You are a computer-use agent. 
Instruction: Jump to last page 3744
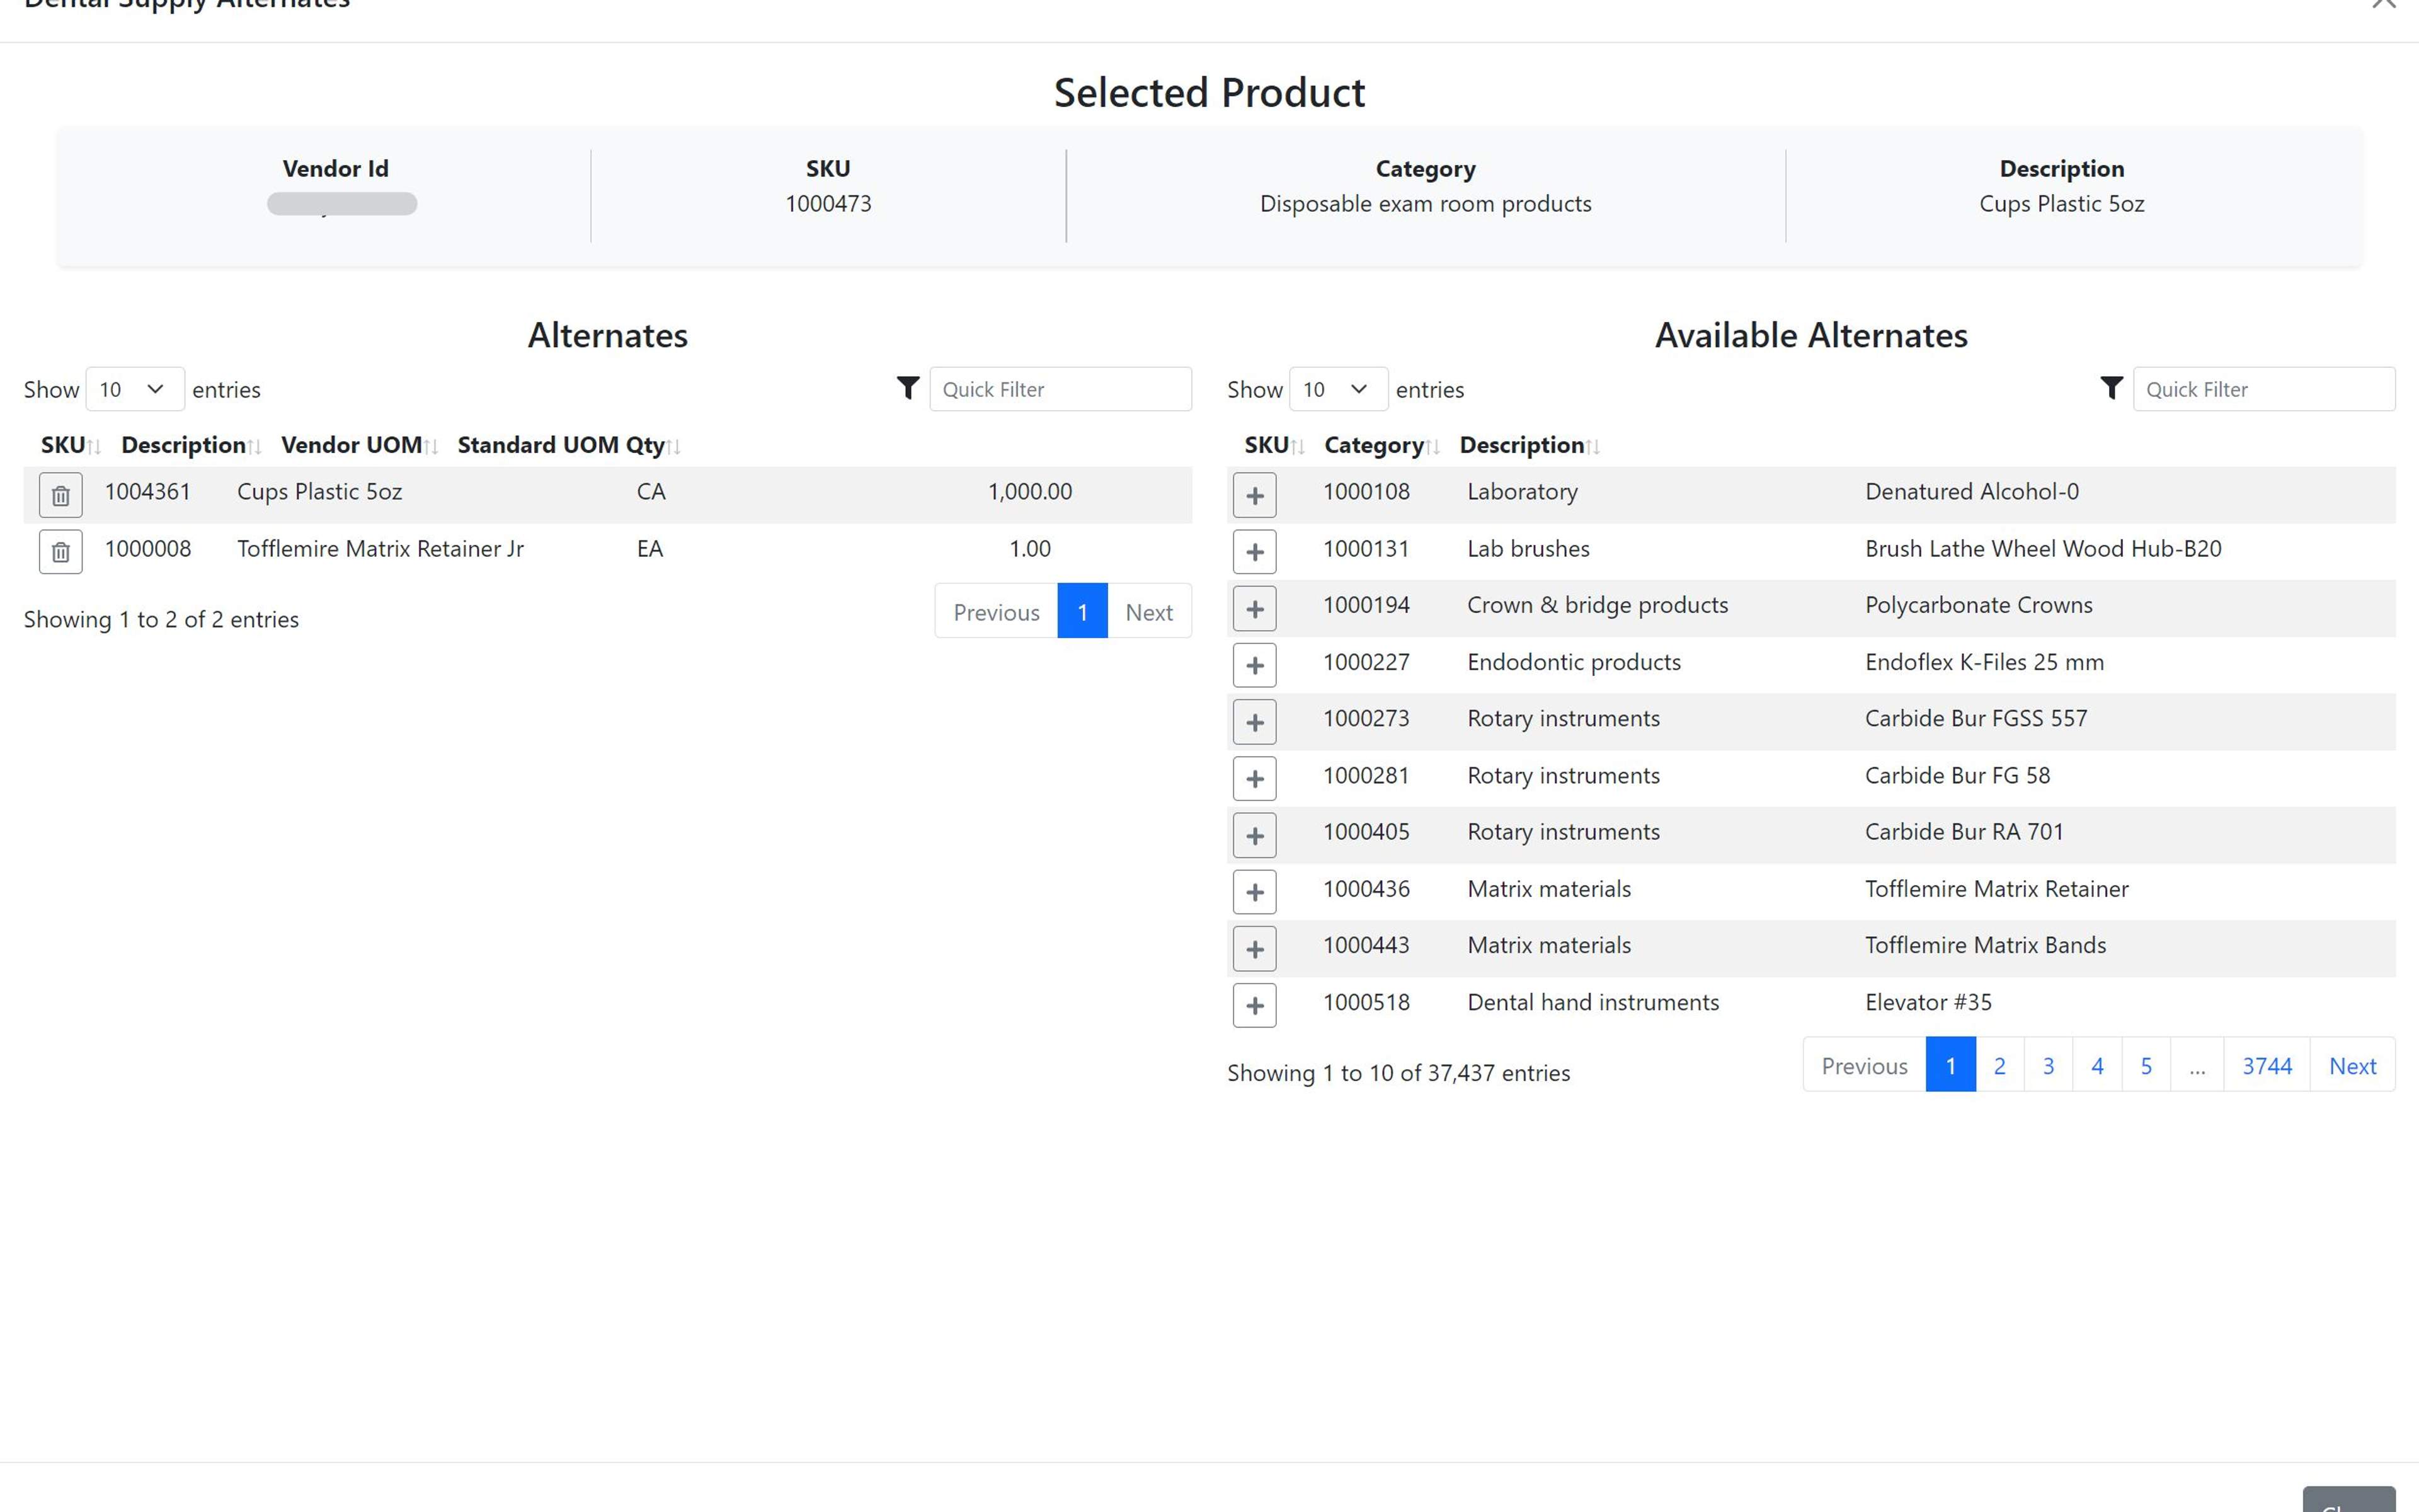2266,1066
